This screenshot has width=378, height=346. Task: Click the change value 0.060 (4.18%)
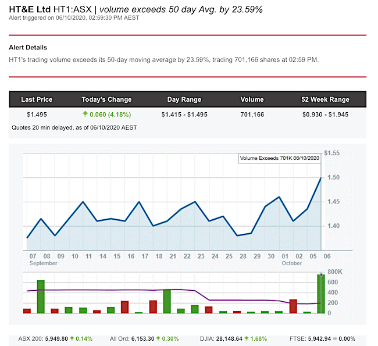coord(110,115)
